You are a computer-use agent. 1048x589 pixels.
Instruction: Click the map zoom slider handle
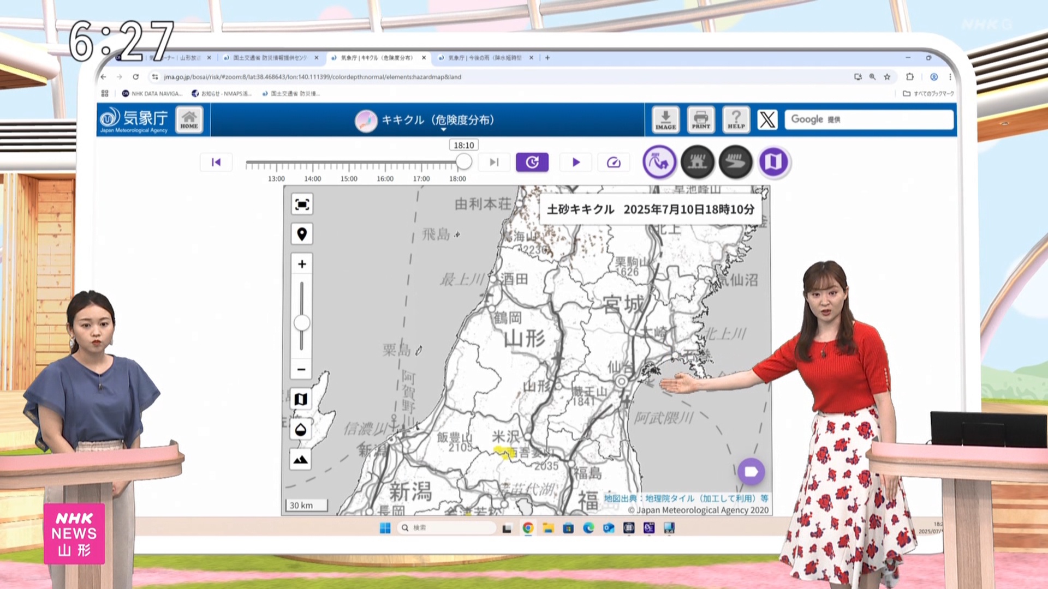pos(302,323)
